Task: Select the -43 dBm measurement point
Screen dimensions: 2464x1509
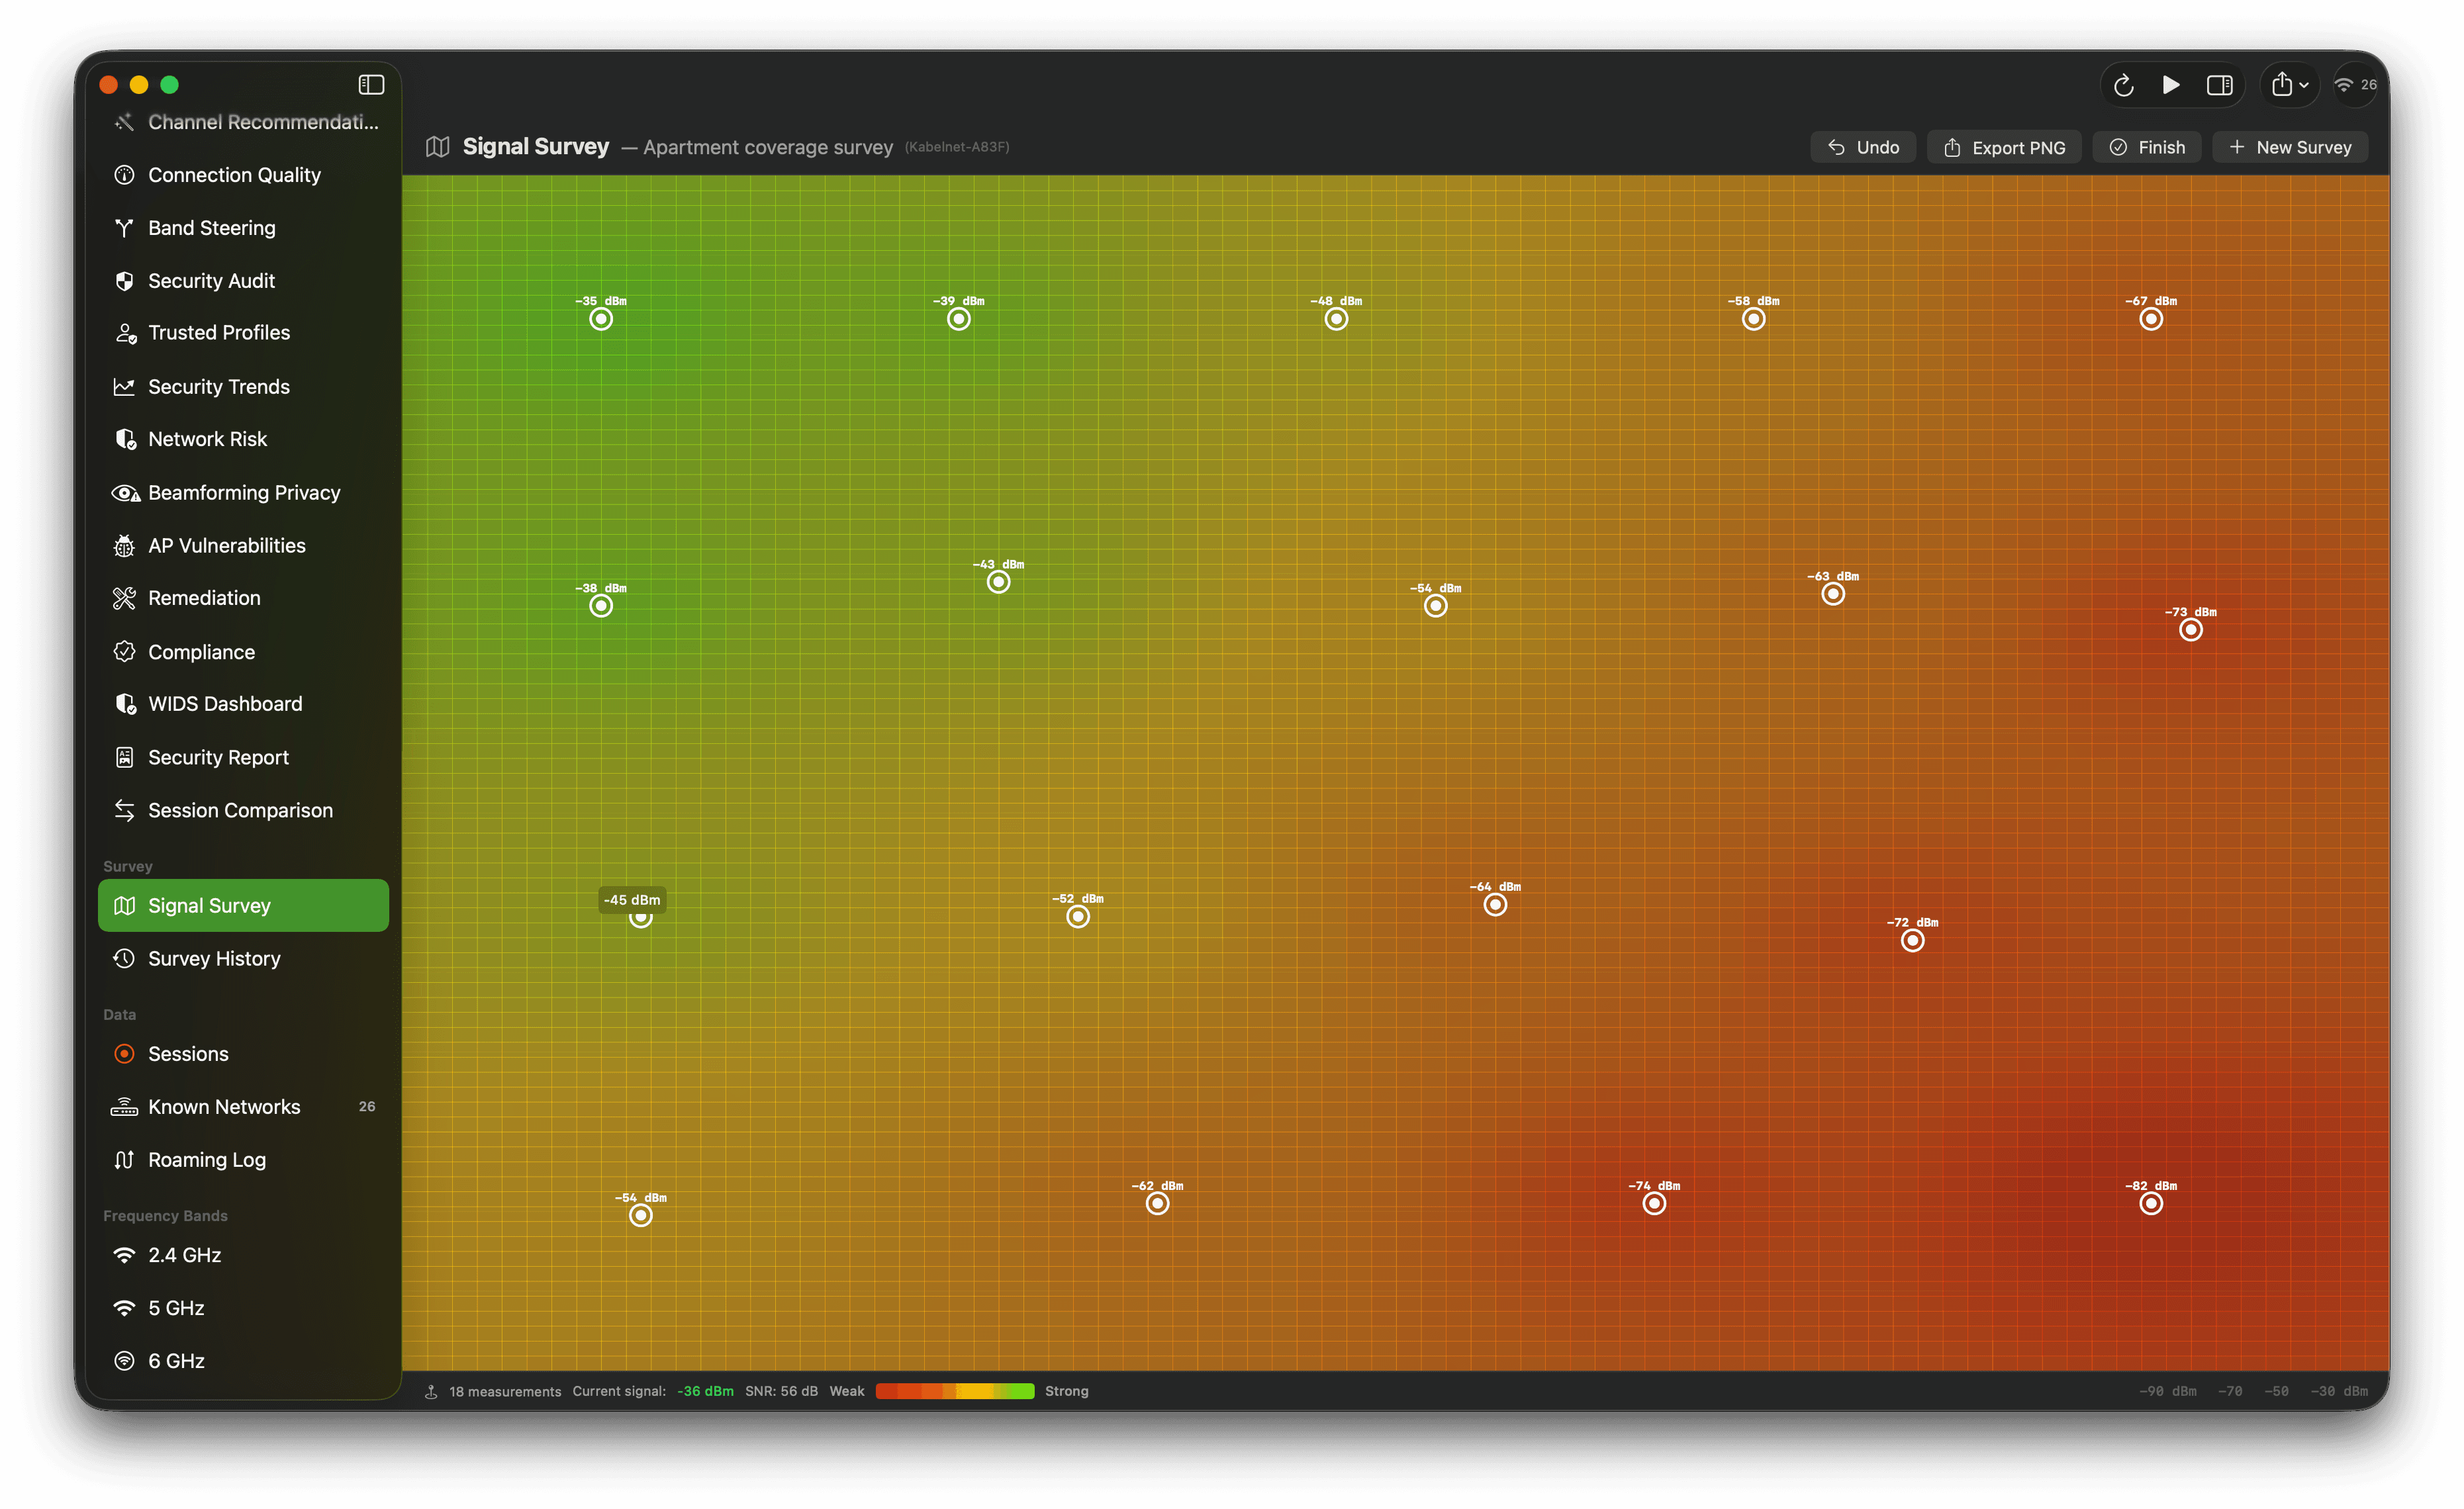Action: (999, 582)
